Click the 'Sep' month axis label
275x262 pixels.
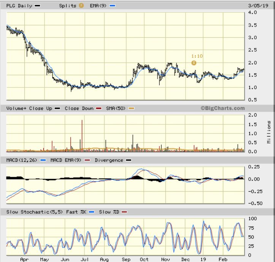[126, 259]
